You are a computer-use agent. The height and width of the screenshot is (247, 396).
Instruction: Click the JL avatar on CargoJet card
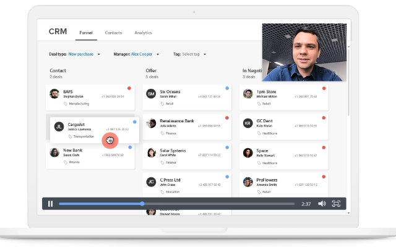59,126
